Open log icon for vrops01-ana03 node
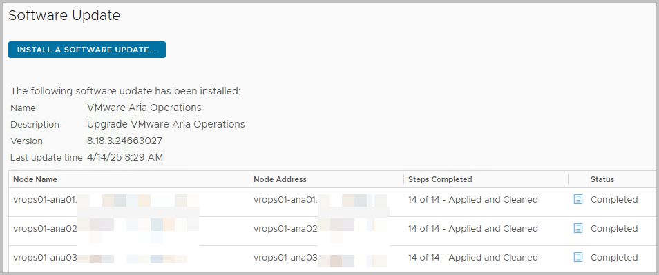659x275 pixels. pos(578,257)
